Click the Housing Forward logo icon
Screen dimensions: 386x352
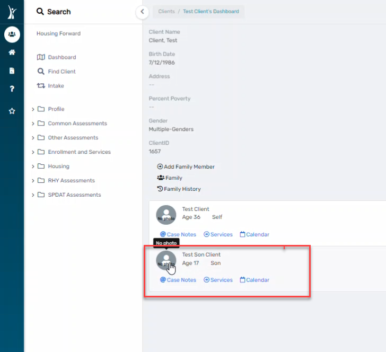pyautogui.click(x=12, y=12)
